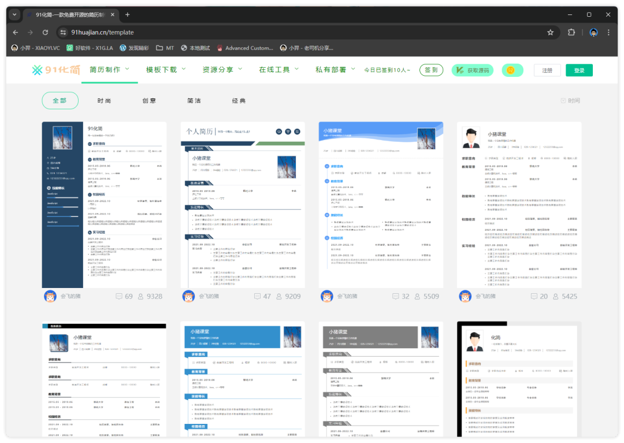
Task: Click user count icon beside 5425
Action: click(x=556, y=297)
